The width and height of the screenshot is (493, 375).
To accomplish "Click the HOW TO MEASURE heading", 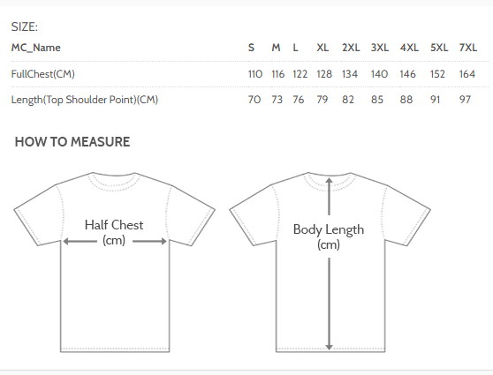I will click(x=72, y=142).
